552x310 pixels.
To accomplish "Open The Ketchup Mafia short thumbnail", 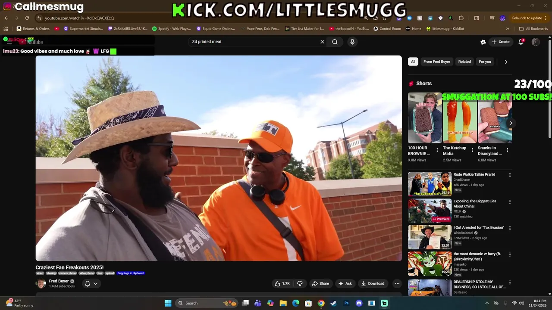I will pyautogui.click(x=460, y=118).
